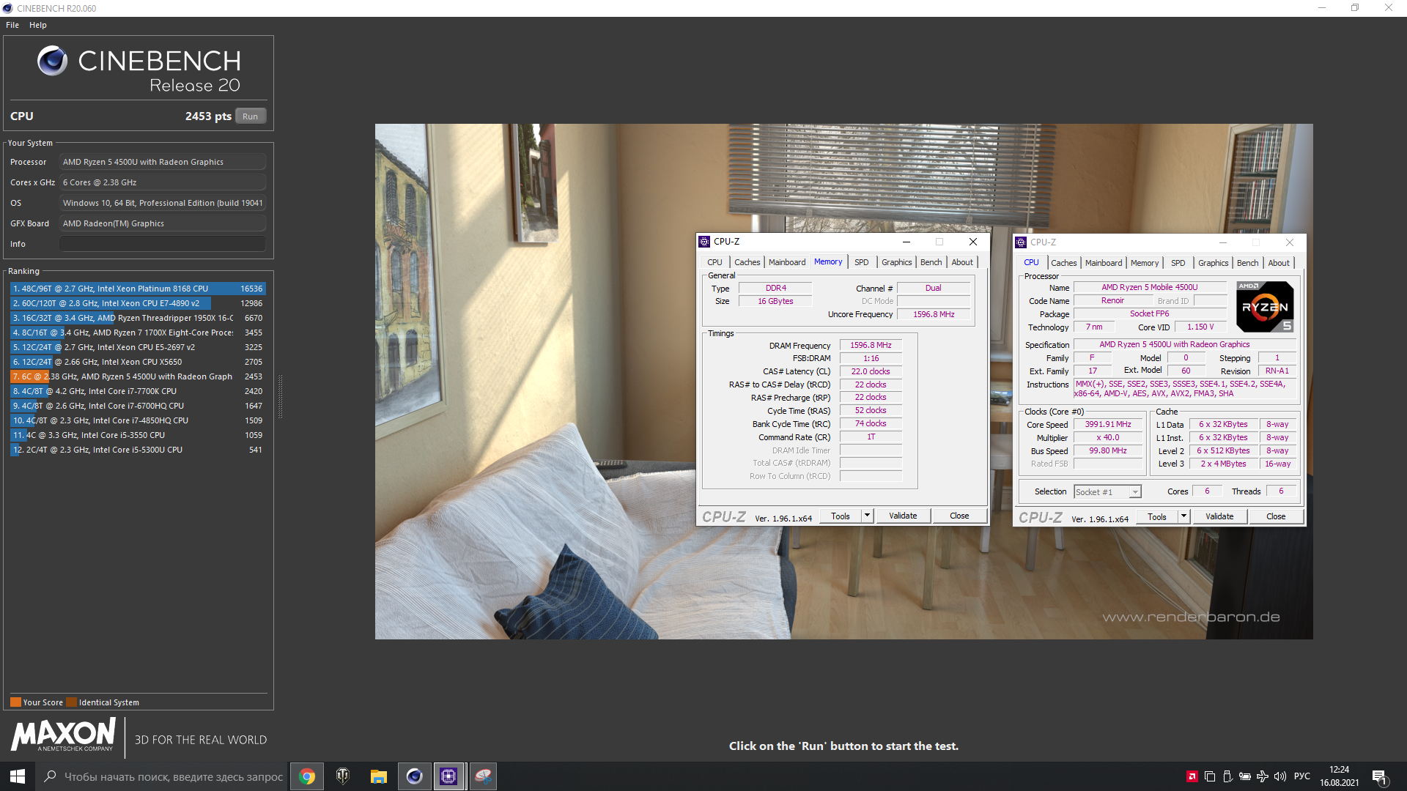The image size is (1407, 791).
Task: Select the Core i5-5300U ranking row
Action: coord(138,450)
